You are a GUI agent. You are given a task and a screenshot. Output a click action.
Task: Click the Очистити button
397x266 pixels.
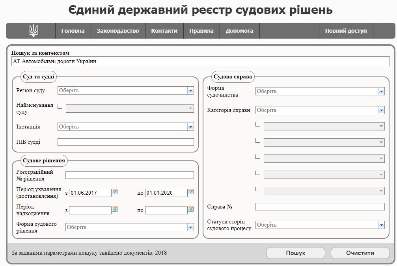(x=360, y=253)
